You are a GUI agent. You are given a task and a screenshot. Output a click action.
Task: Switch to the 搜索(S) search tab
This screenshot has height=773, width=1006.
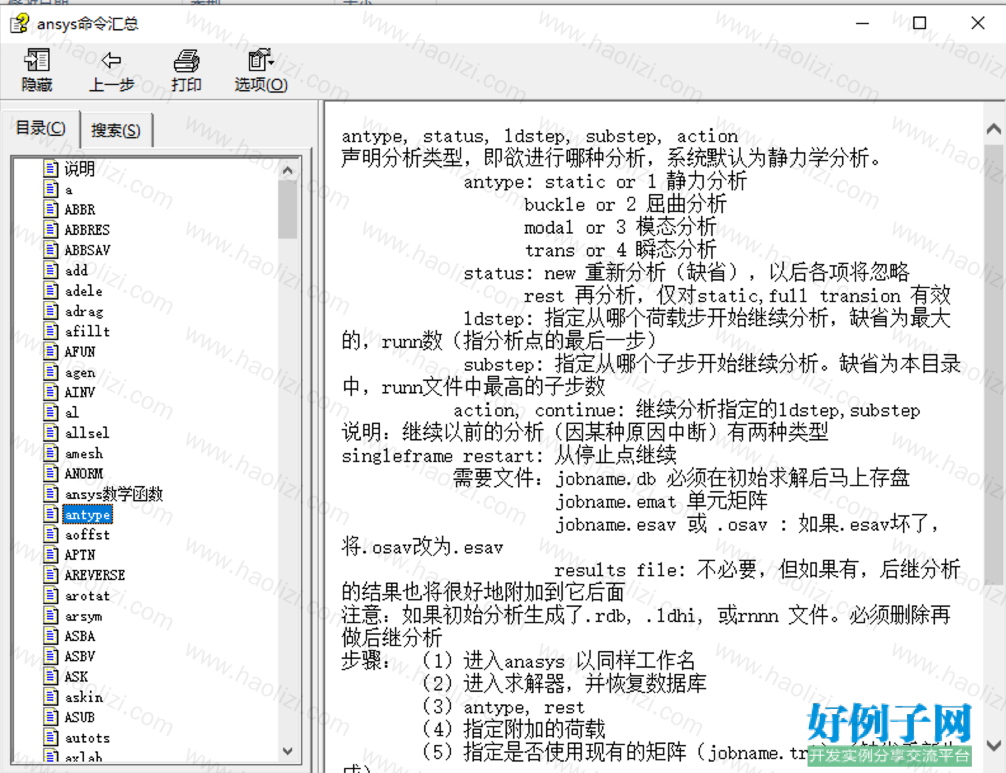point(116,130)
